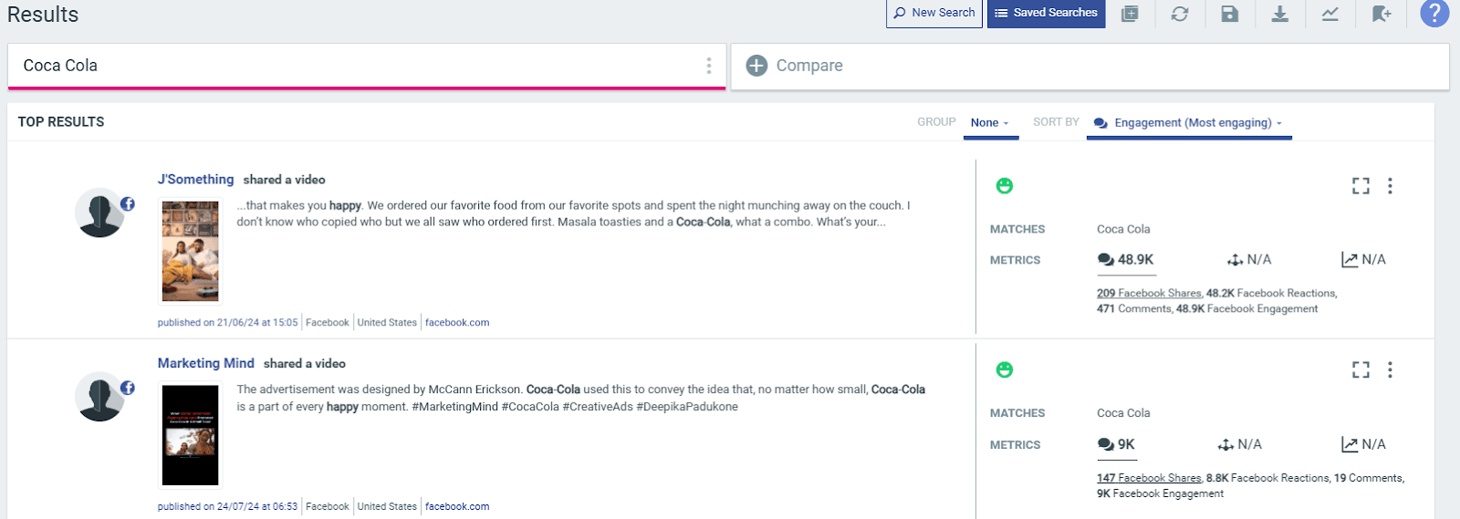The image size is (1460, 519).
Task: Click the TOP RESULTS heading
Action: tap(61, 122)
